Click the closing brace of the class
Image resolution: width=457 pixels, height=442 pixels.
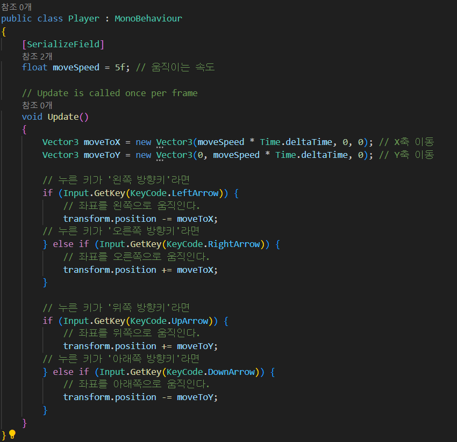4,436
